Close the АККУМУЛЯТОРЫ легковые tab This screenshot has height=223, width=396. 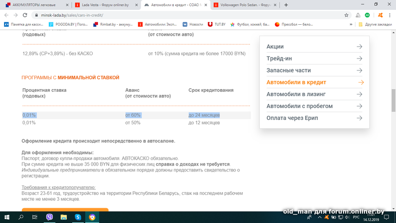coord(67,5)
